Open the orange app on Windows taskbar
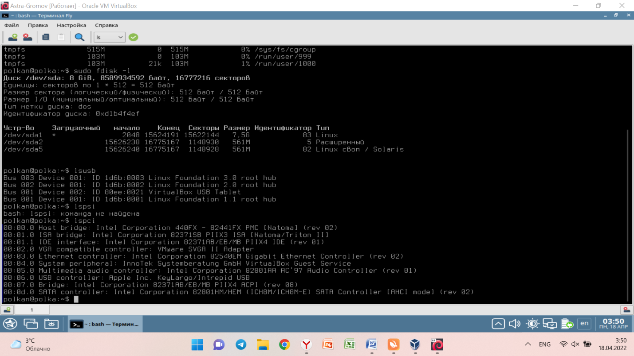Viewport: 634px width, 356px height. click(393, 344)
